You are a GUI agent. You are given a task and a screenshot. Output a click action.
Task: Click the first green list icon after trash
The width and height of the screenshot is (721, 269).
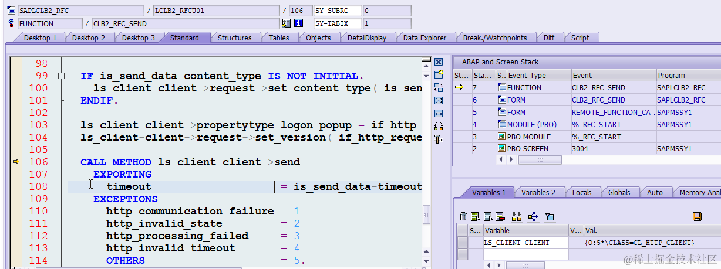pyautogui.click(x=475, y=217)
